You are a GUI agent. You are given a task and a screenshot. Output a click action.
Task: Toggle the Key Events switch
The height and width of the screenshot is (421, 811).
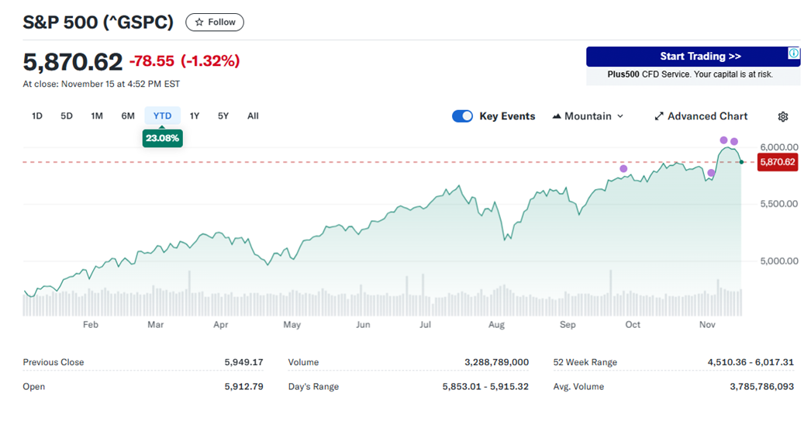pos(462,116)
